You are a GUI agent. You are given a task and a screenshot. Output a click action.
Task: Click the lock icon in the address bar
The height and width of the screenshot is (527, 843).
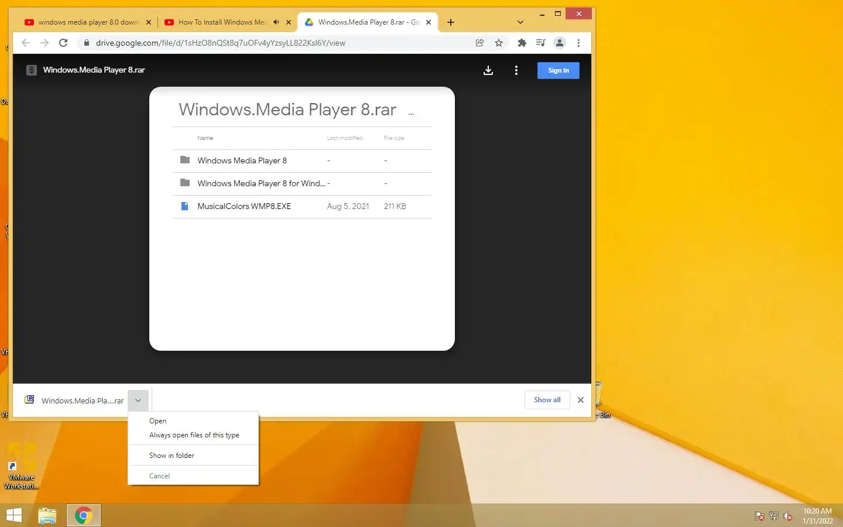[x=86, y=43]
